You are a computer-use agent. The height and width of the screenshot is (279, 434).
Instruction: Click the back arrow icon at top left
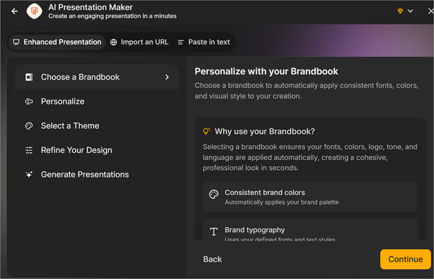point(15,11)
